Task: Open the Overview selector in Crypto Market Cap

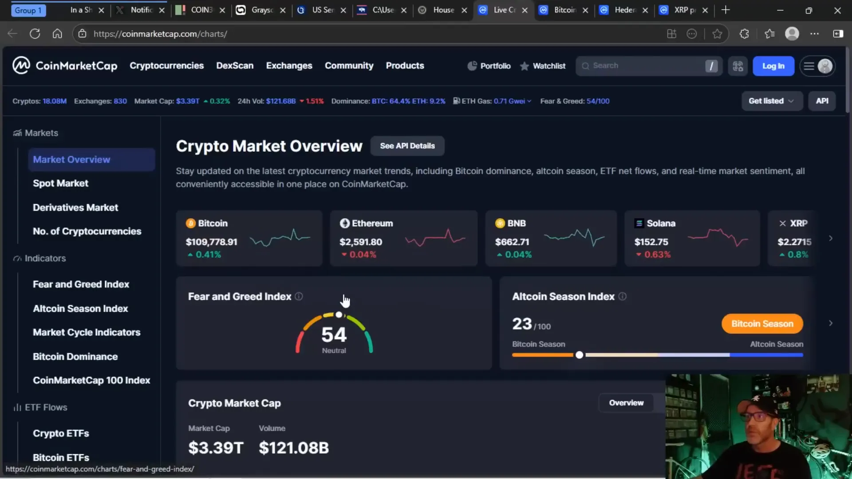Action: tap(626, 403)
